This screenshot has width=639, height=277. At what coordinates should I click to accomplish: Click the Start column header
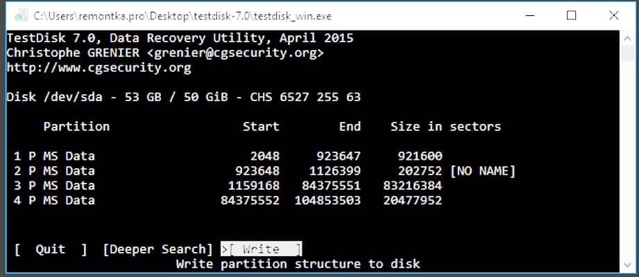click(x=261, y=127)
